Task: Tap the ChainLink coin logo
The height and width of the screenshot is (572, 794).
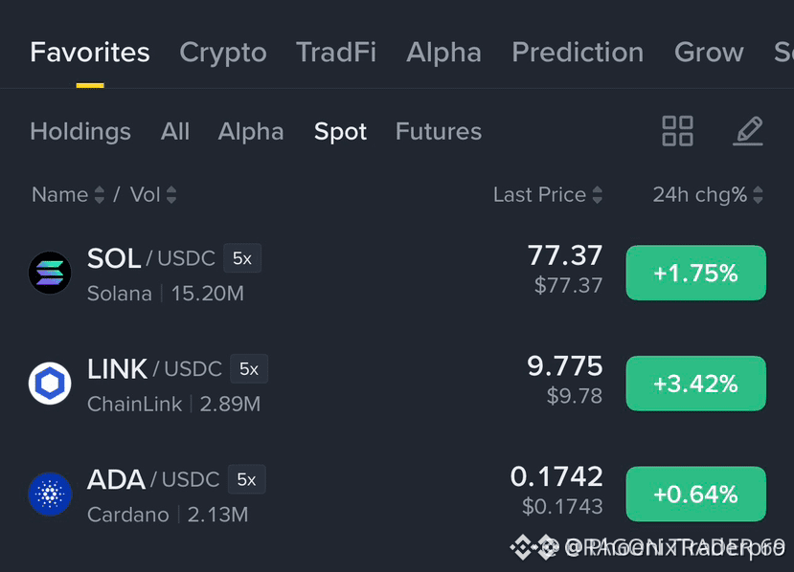Action: click(x=50, y=384)
